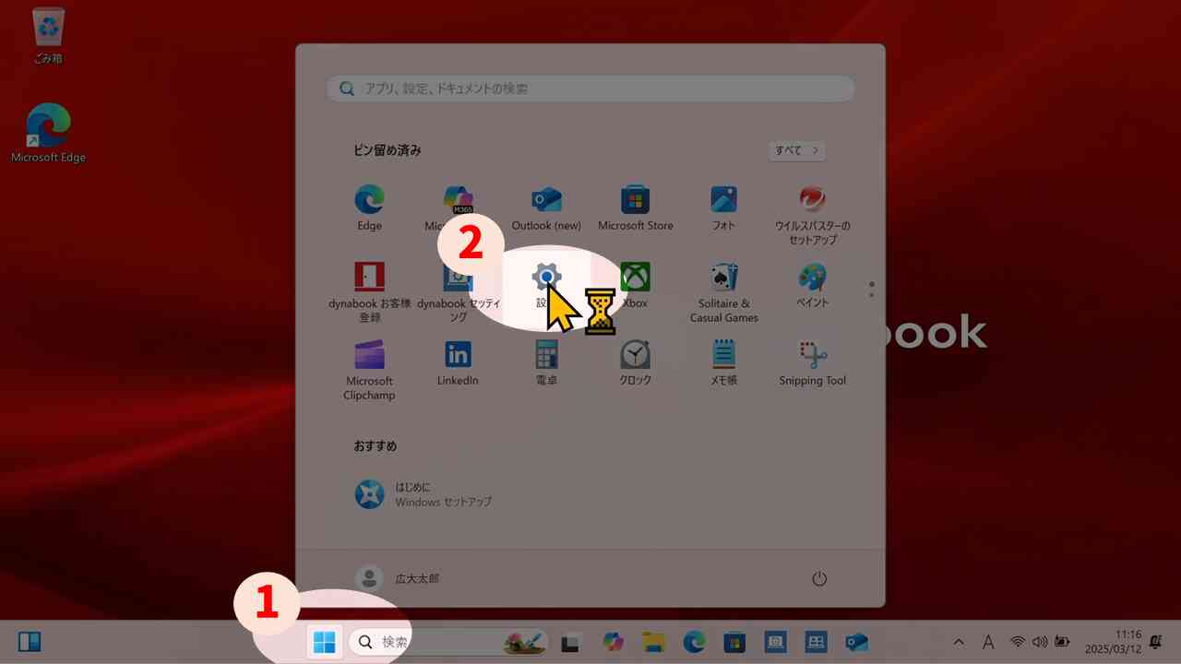Image resolution: width=1181 pixels, height=664 pixels.
Task: Click the Start menu search field
Action: 590,89
